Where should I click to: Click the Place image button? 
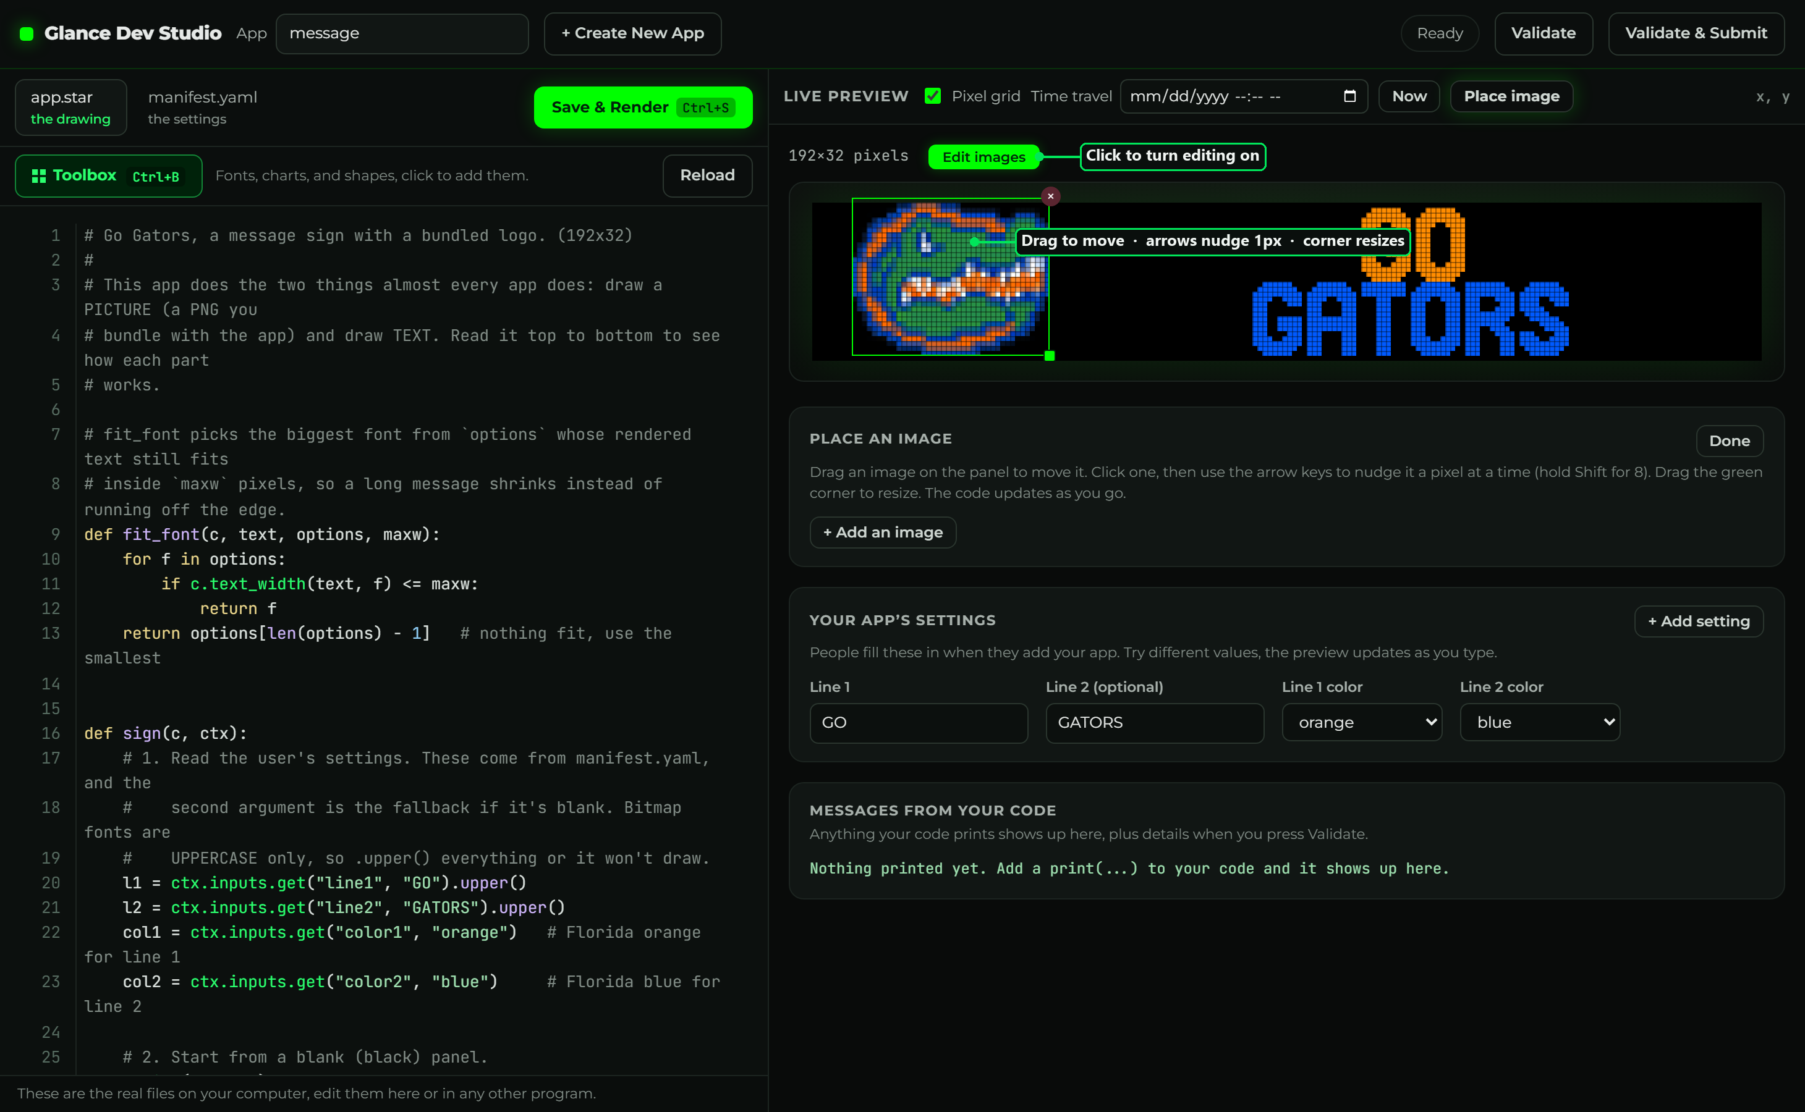(x=1511, y=96)
